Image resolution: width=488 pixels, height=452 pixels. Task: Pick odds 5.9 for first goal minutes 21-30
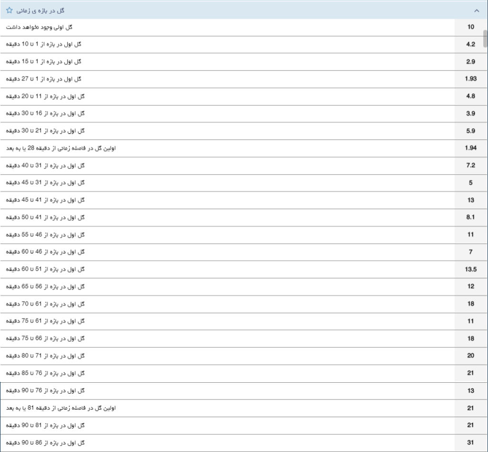point(470,130)
